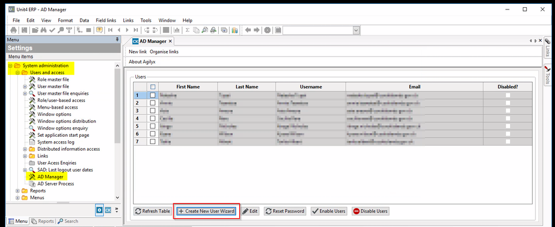The width and height of the screenshot is (555, 227).
Task: Toggle the Disabled checkbox for row 3
Action: [508, 111]
